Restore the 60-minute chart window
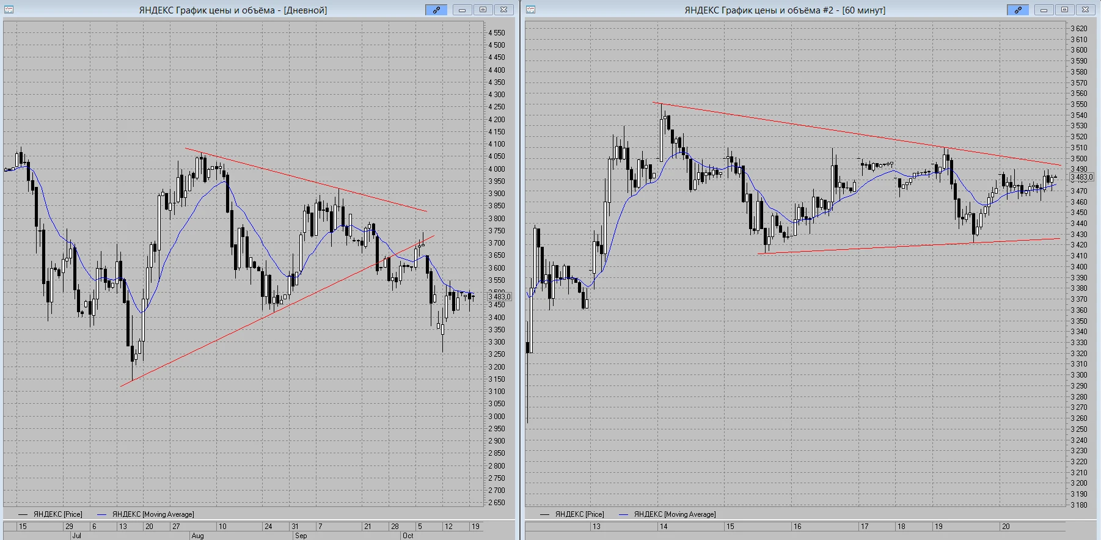This screenshot has width=1101, height=540. [x=1065, y=10]
